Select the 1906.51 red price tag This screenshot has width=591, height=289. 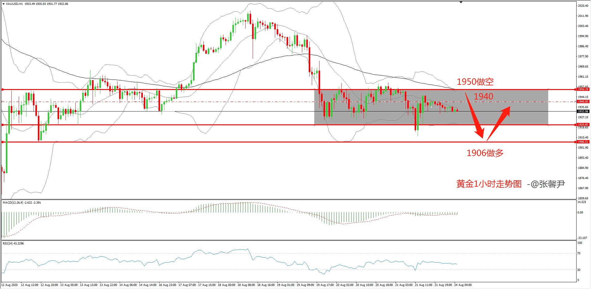pos(583,142)
